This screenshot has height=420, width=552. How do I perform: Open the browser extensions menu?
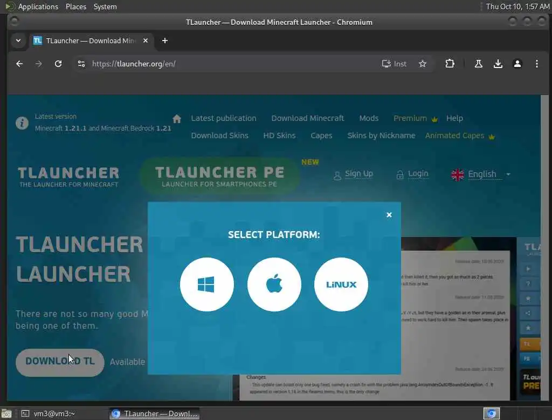click(x=450, y=64)
